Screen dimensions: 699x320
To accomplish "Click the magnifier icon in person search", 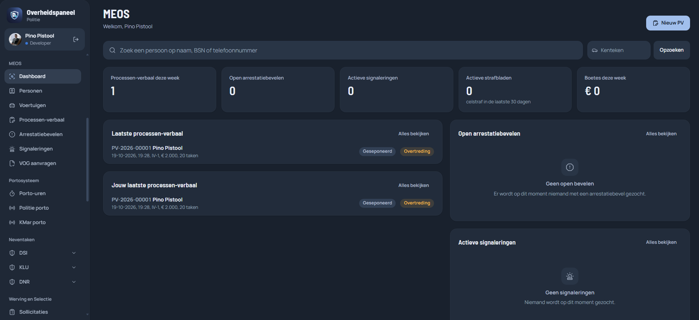I will pos(112,50).
